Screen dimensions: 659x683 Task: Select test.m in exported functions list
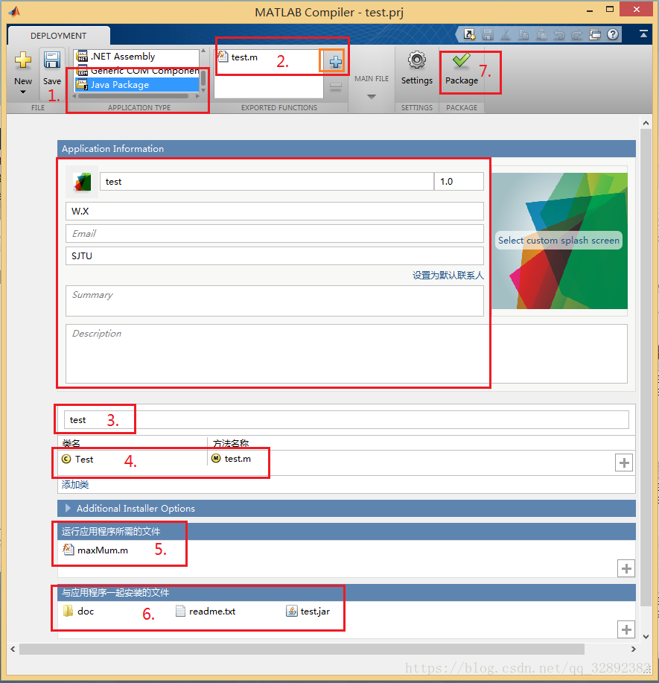pos(238,57)
